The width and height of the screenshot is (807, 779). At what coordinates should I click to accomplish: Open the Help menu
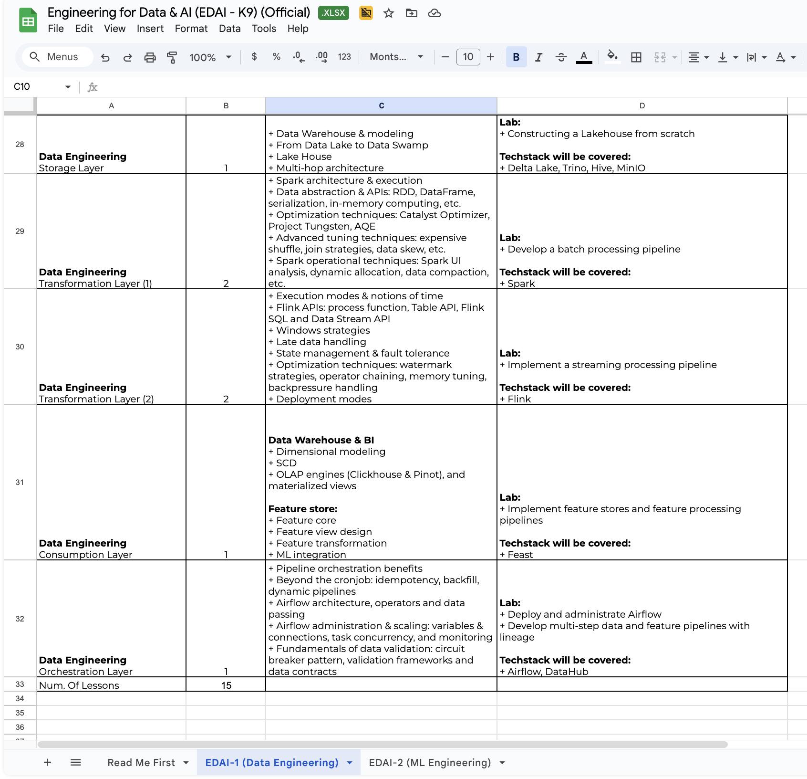(x=298, y=29)
